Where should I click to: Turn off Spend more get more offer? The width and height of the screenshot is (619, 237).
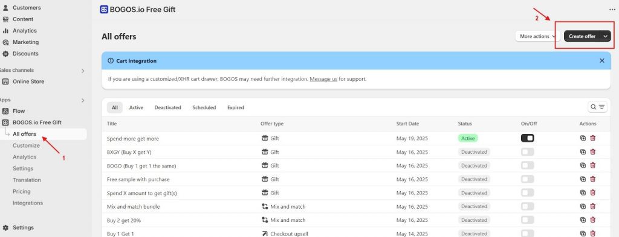click(x=527, y=138)
